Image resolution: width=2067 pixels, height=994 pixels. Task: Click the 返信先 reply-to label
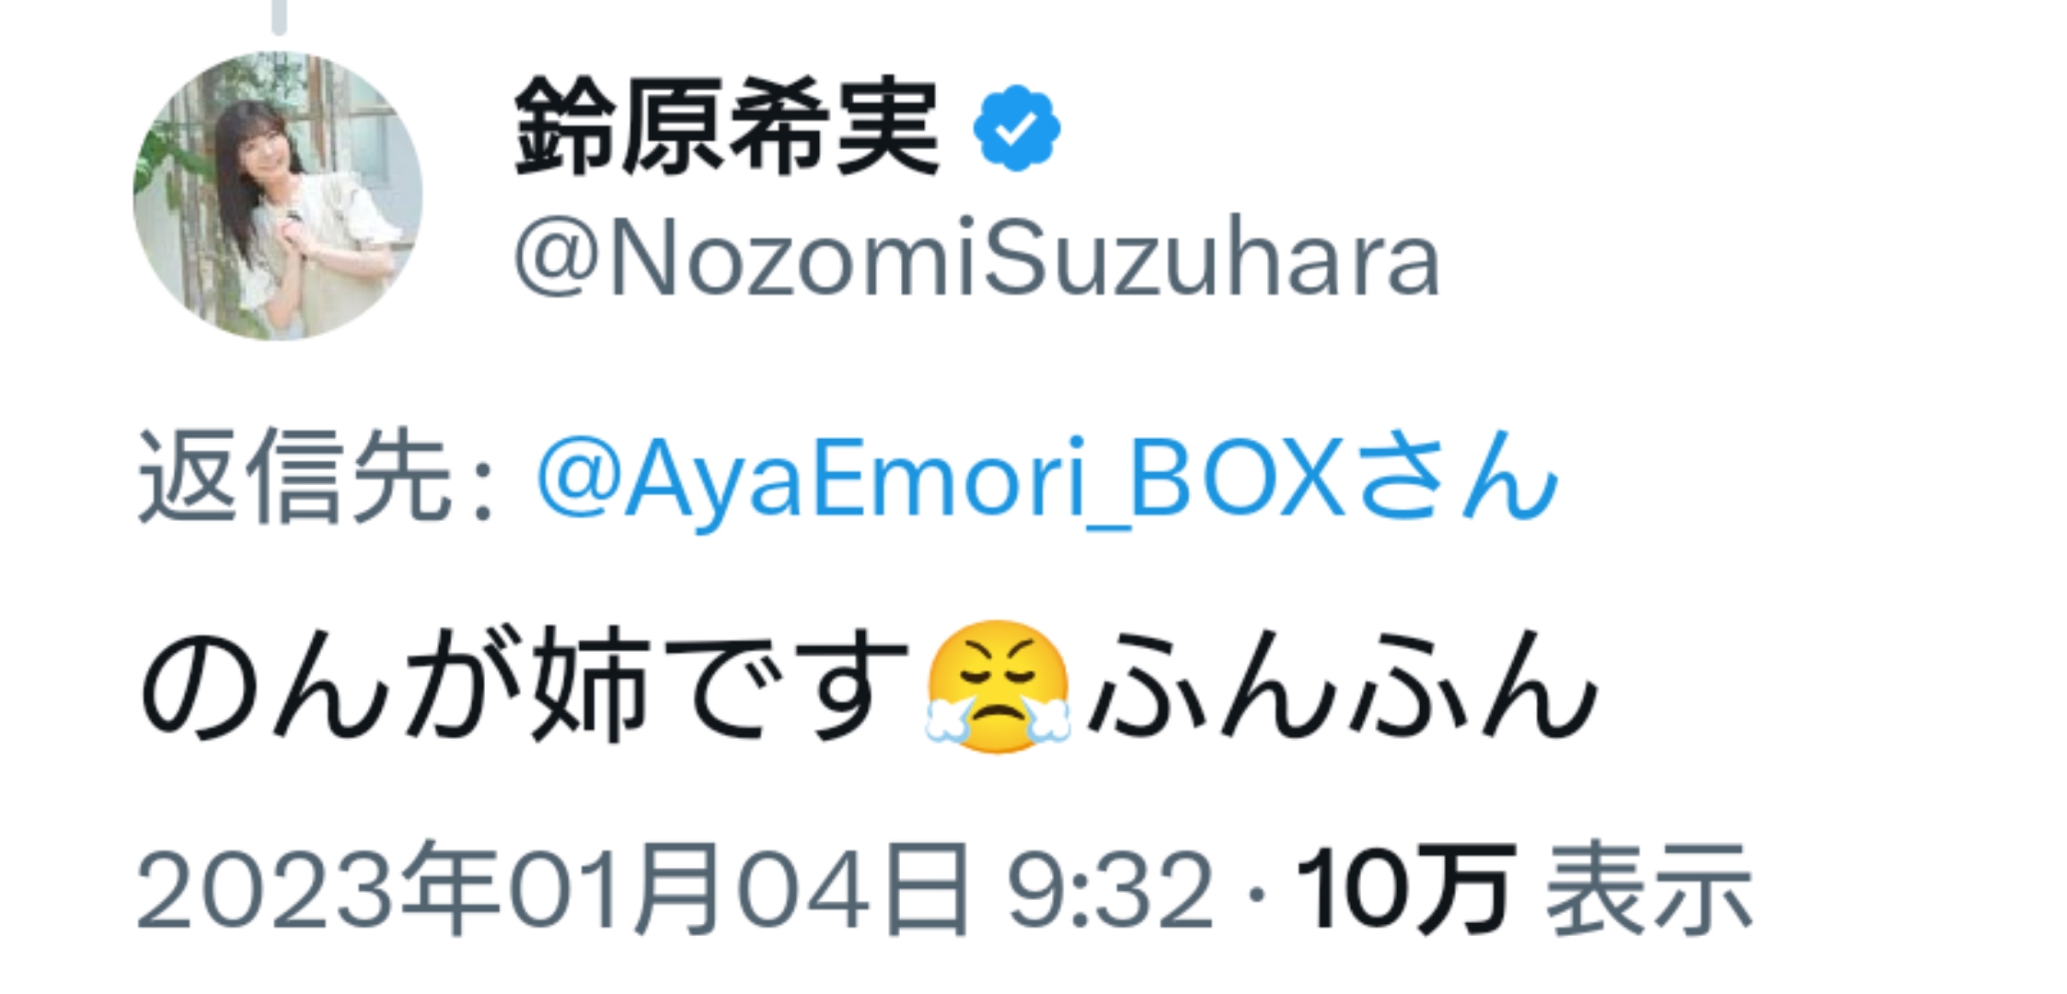[x=294, y=477]
